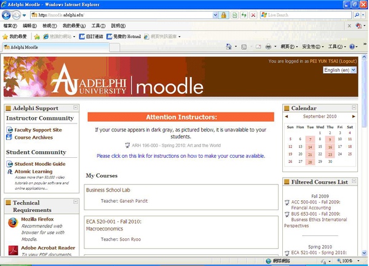This screenshot has width=369, height=266.
Task: Open the 工具(O) command bar dropdown
Action: click(337, 47)
